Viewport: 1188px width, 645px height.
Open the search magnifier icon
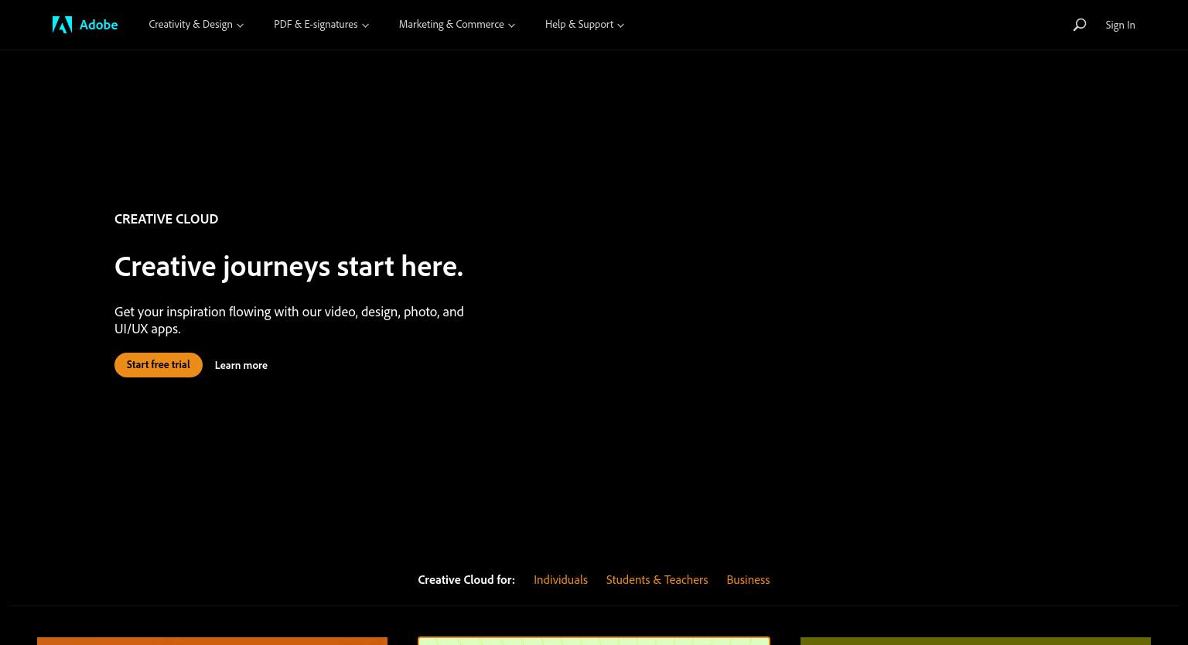[1080, 25]
